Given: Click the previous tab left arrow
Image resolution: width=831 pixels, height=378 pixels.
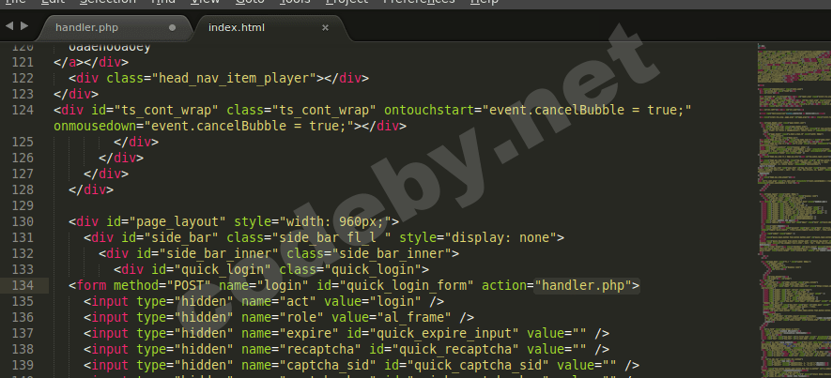Looking at the screenshot, I should pyautogui.click(x=9, y=25).
